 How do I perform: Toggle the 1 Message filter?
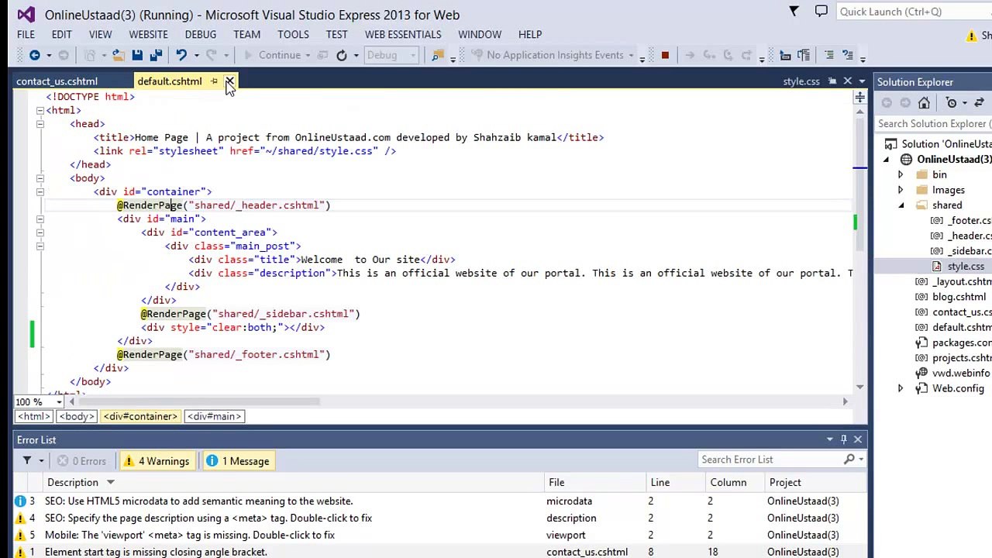238,461
